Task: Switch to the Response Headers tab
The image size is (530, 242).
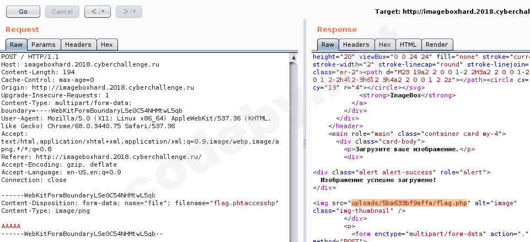Action: coord(356,45)
